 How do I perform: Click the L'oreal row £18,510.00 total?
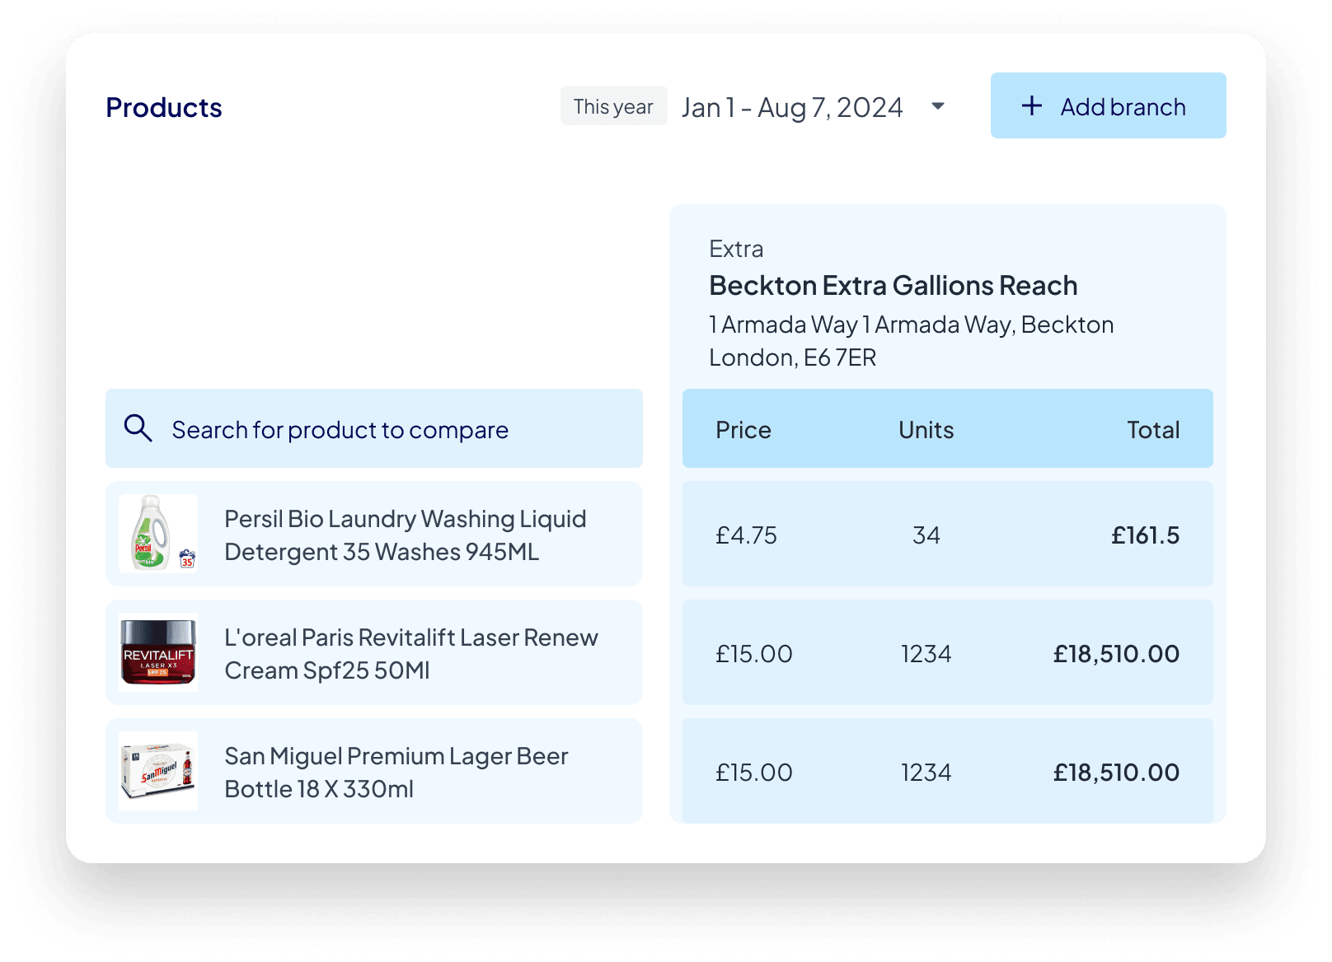pos(1116,654)
